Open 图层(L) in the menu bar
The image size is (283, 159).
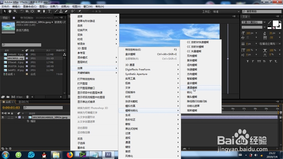click(x=43, y=7)
